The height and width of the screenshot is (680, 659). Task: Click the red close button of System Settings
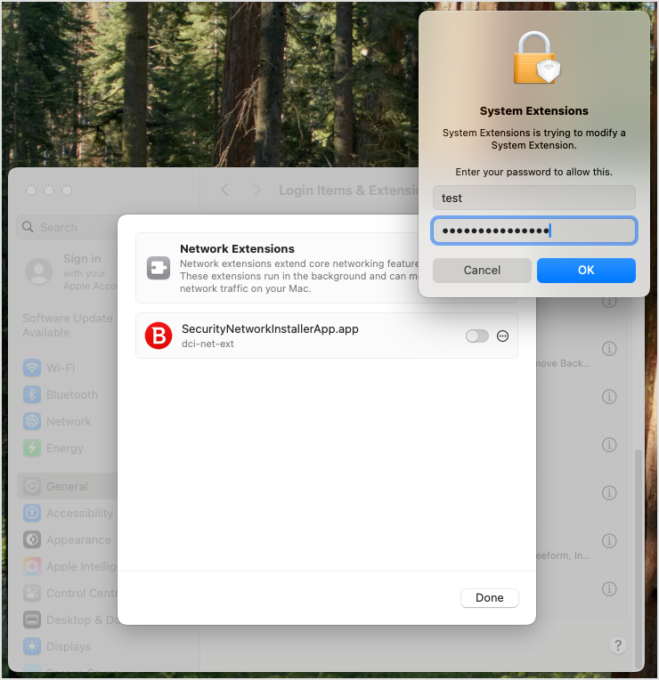point(31,190)
